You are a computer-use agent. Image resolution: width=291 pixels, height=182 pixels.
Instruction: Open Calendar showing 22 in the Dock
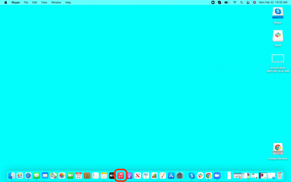pyautogui.click(x=79, y=175)
